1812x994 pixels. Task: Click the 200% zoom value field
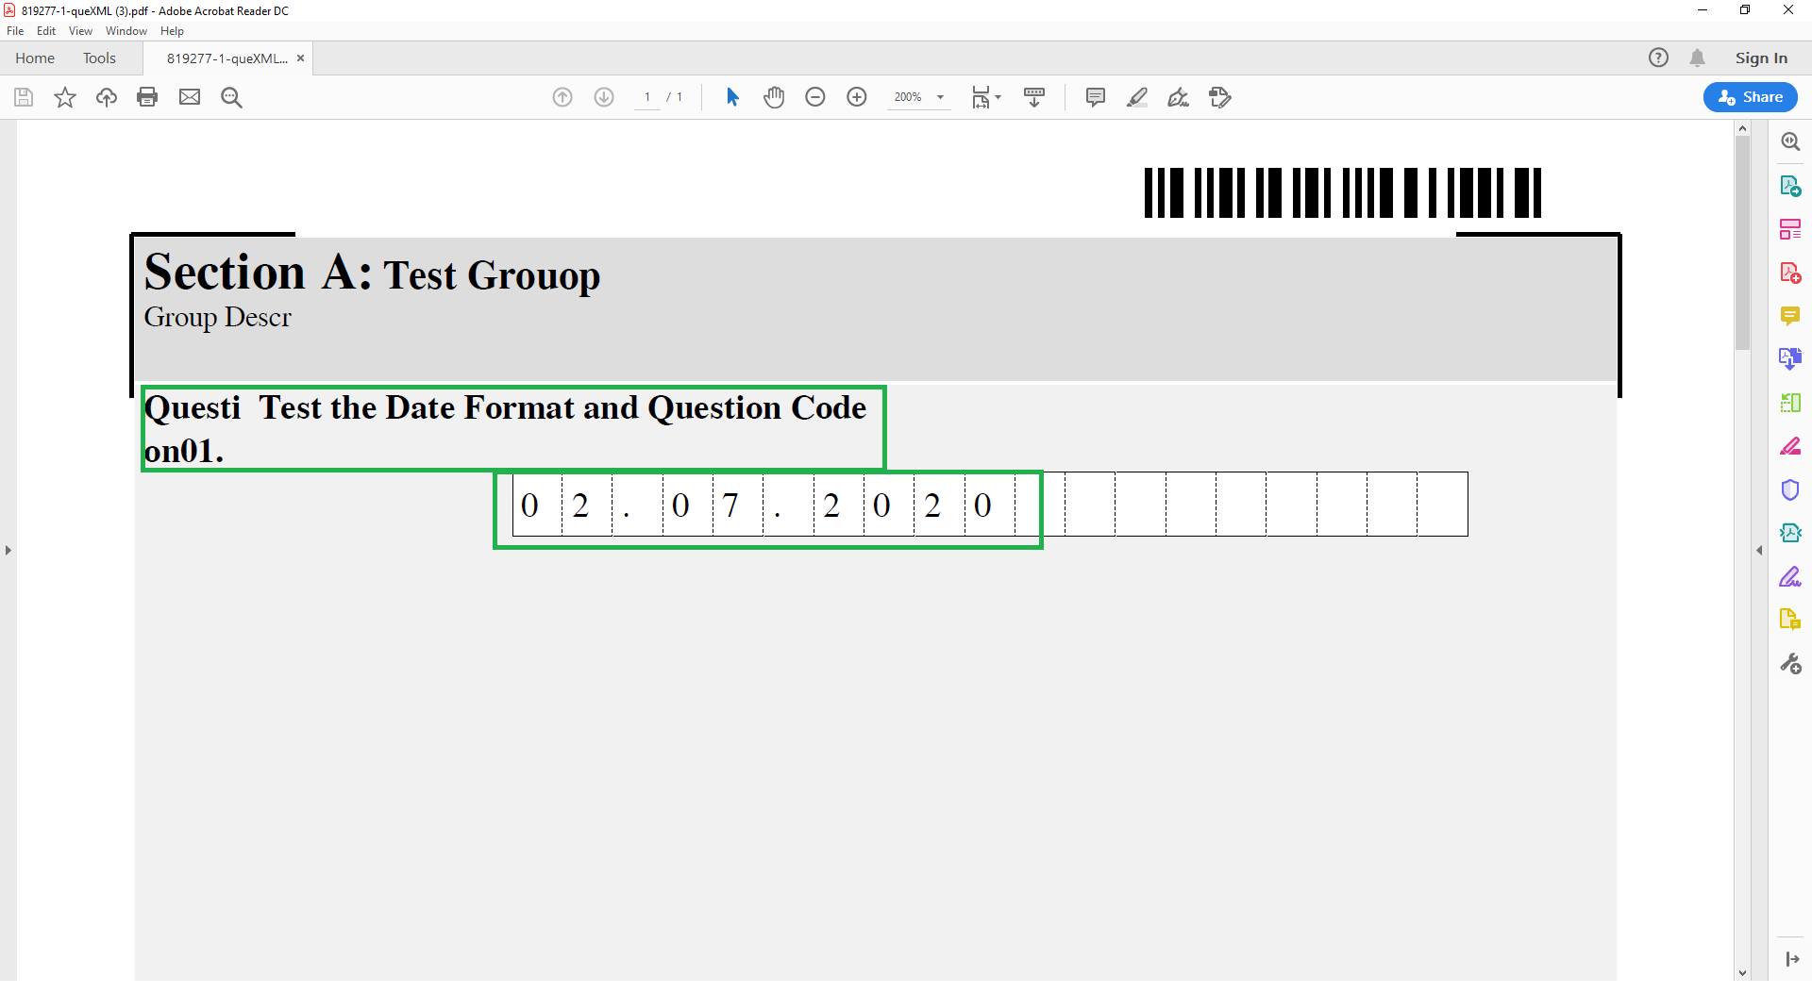pyautogui.click(x=908, y=97)
